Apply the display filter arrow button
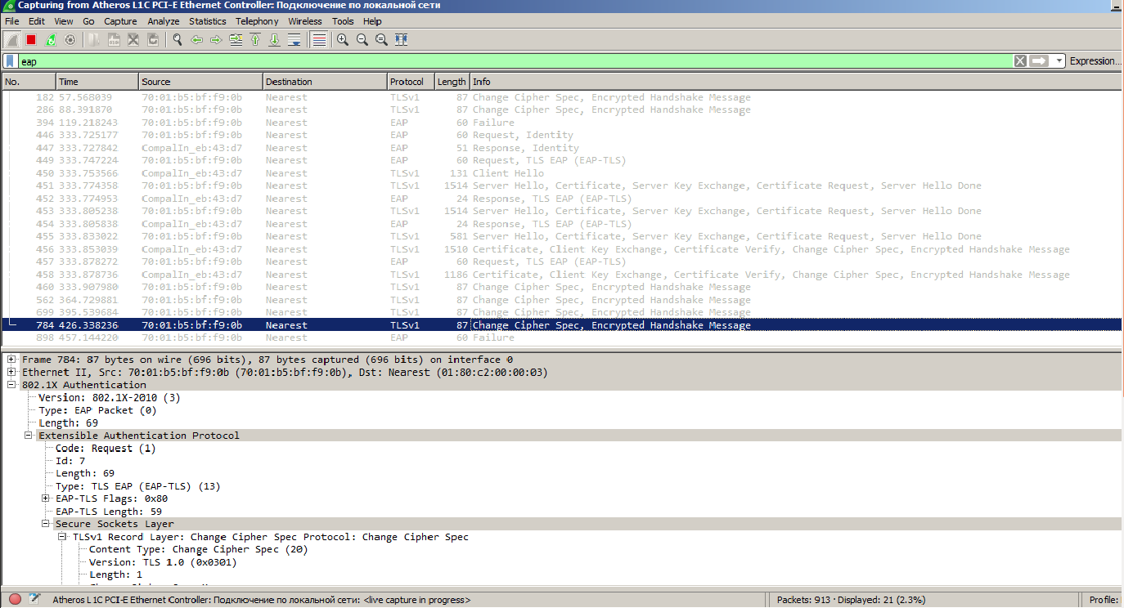The image size is (1124, 608). point(1039,61)
